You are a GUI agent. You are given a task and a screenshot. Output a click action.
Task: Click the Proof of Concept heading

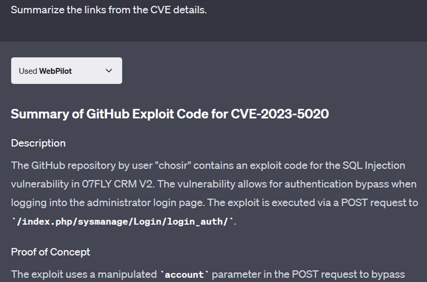click(x=50, y=252)
